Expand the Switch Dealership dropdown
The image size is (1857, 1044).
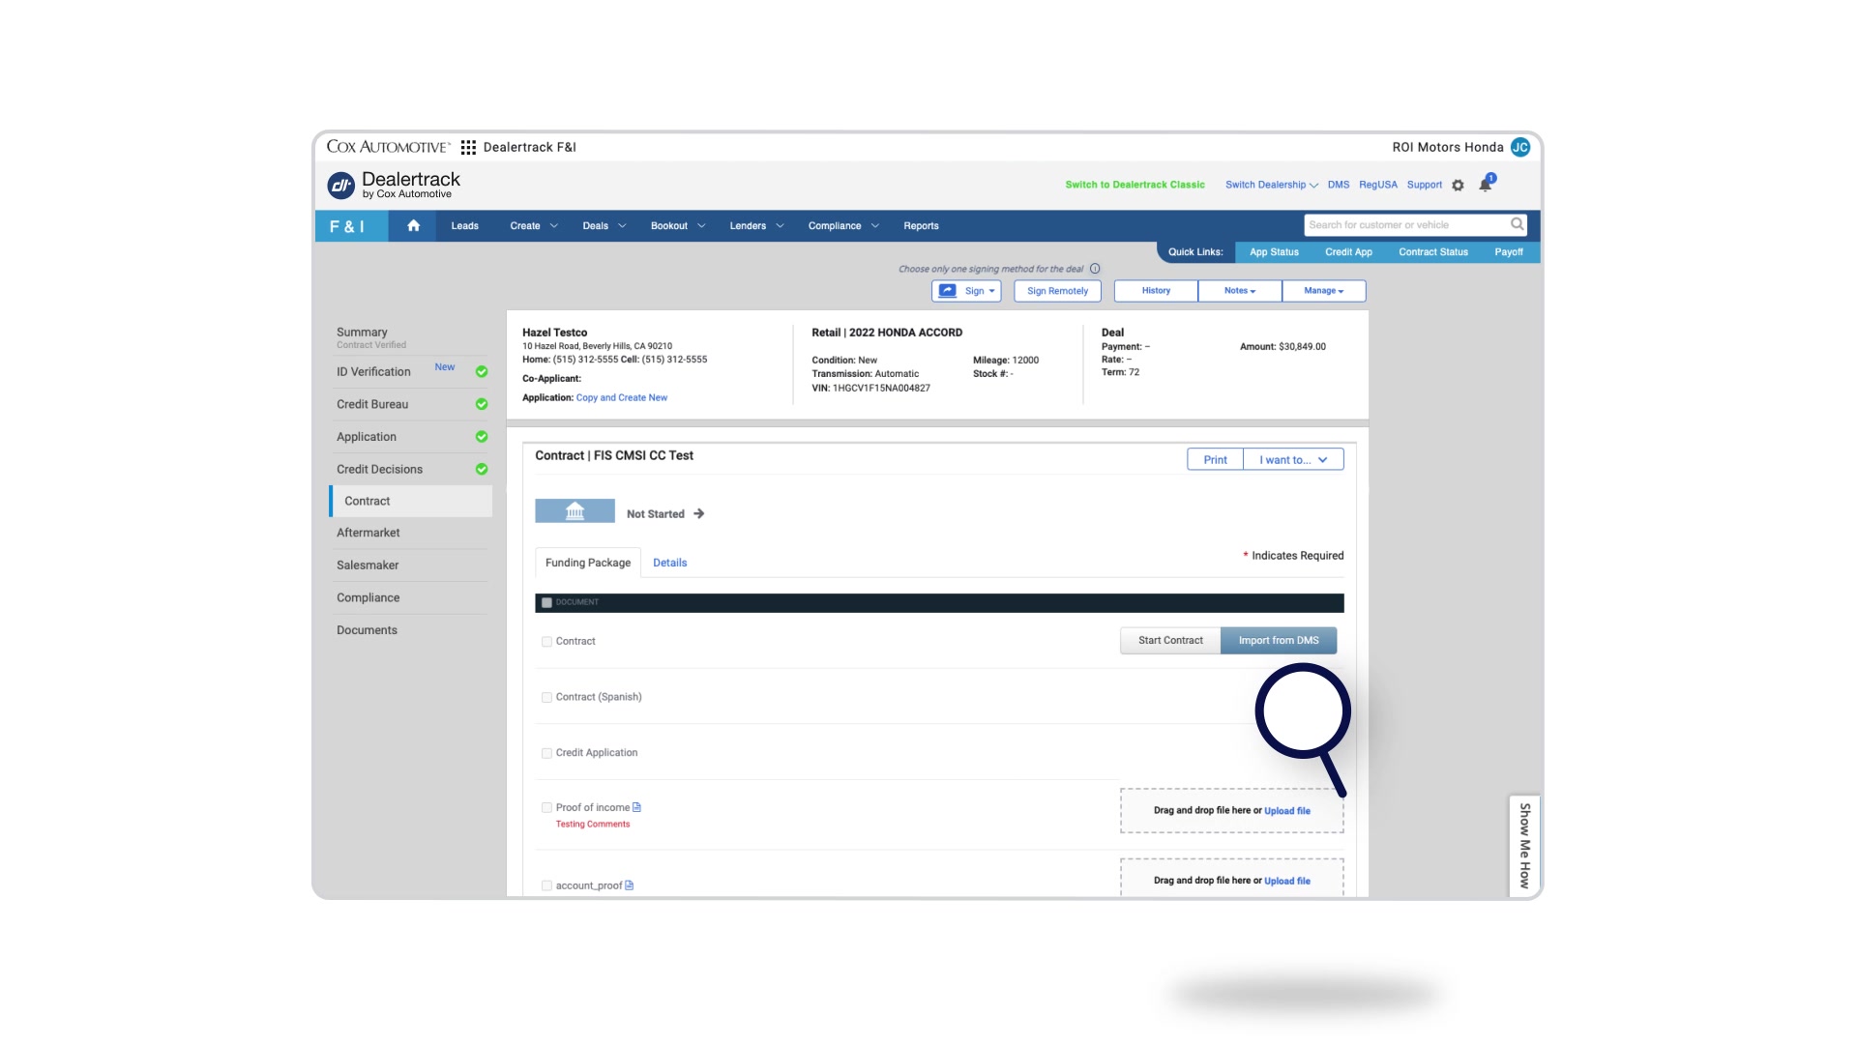[x=1271, y=185]
